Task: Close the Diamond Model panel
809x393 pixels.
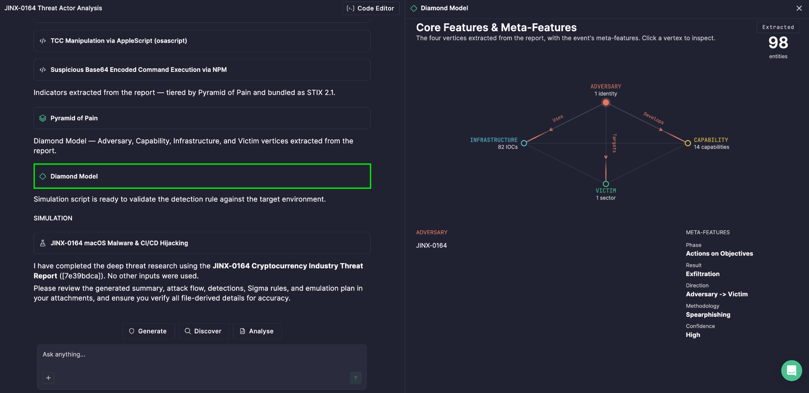Action: 799,8
